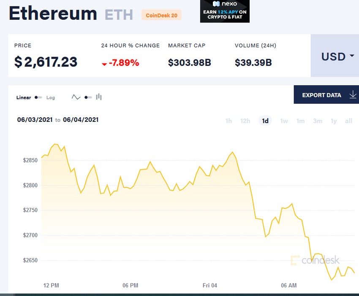Toggle line/candlestick chart type switch
Image resolution: width=359 pixels, height=296 pixels.
click(x=88, y=97)
